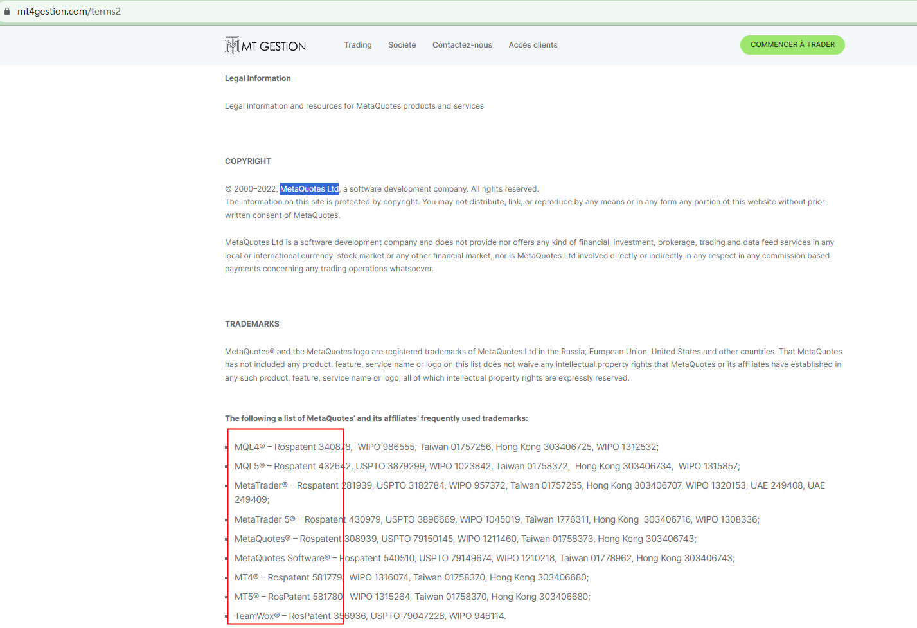The width and height of the screenshot is (917, 628).
Task: Click the highlighted MetaQuotes Ltd text
Action: click(x=309, y=189)
